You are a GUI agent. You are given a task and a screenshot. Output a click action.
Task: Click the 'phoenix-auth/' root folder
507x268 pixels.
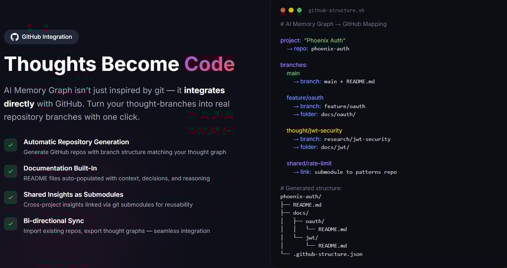click(301, 197)
